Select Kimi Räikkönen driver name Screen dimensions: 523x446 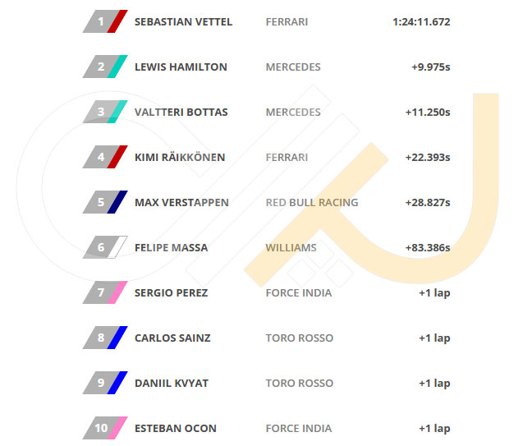click(x=180, y=157)
